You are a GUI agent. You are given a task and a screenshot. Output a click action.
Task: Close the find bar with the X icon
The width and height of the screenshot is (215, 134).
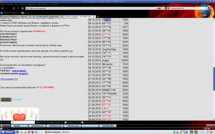(2, 122)
